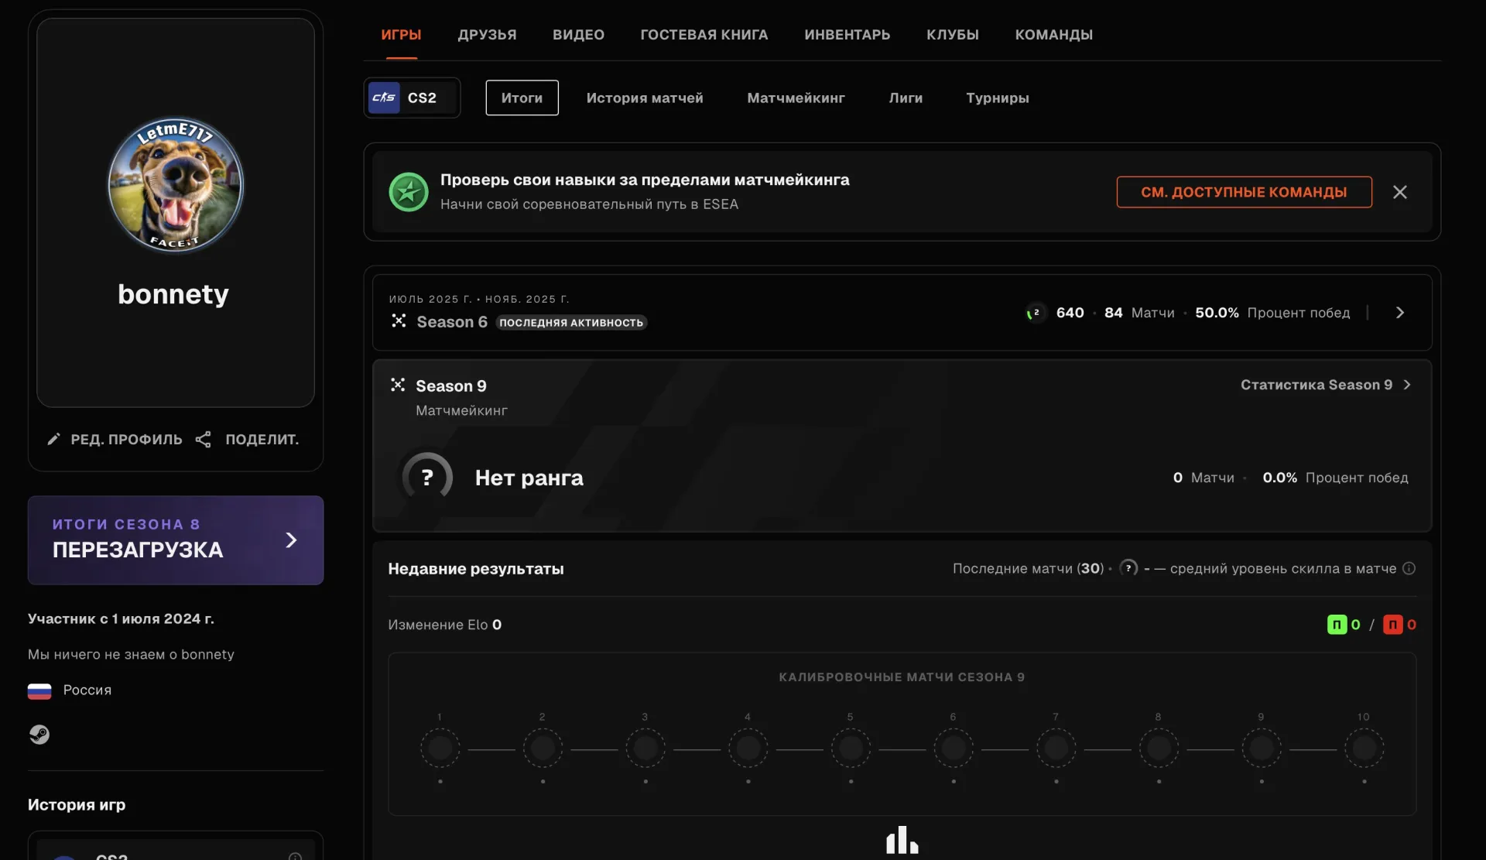1486x860 pixels.
Task: Click the small question badge in recent results
Action: tap(1128, 568)
